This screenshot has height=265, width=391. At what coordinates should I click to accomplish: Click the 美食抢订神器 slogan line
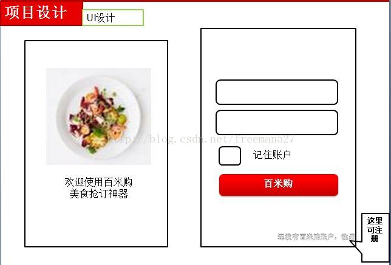(x=98, y=193)
